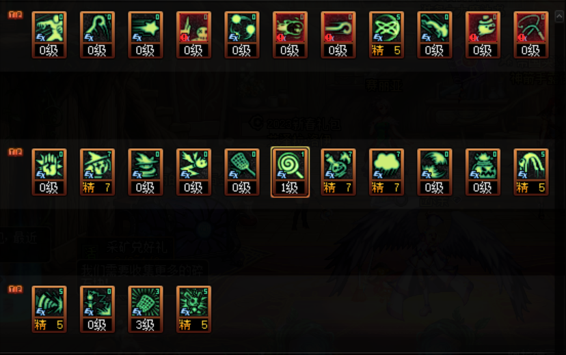The image size is (566, 355).
Task: Select the red swirling wind skill
Action: coord(338,35)
